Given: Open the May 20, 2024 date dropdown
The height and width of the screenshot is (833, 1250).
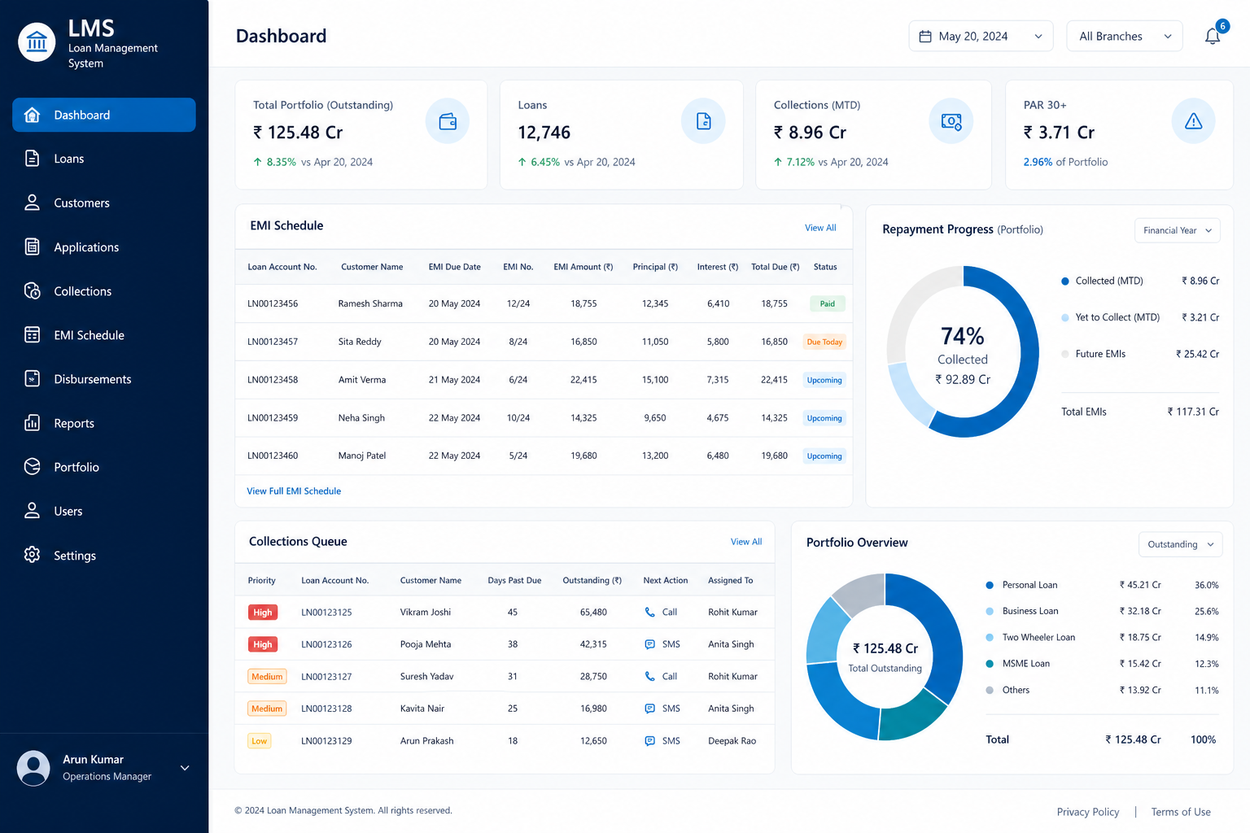Looking at the screenshot, I should [x=981, y=36].
